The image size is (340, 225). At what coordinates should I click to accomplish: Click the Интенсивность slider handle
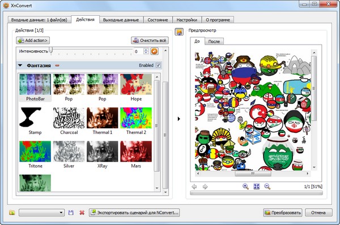tap(51, 50)
